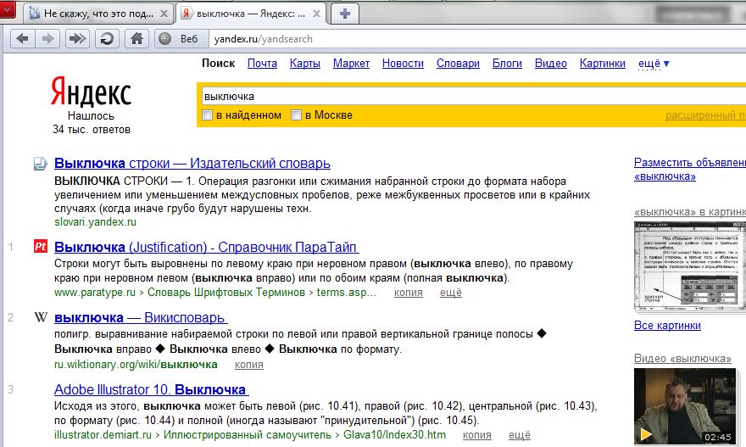Enable the 'в найденном' checkbox
Viewport: 746px width, 447px height.
[208, 115]
